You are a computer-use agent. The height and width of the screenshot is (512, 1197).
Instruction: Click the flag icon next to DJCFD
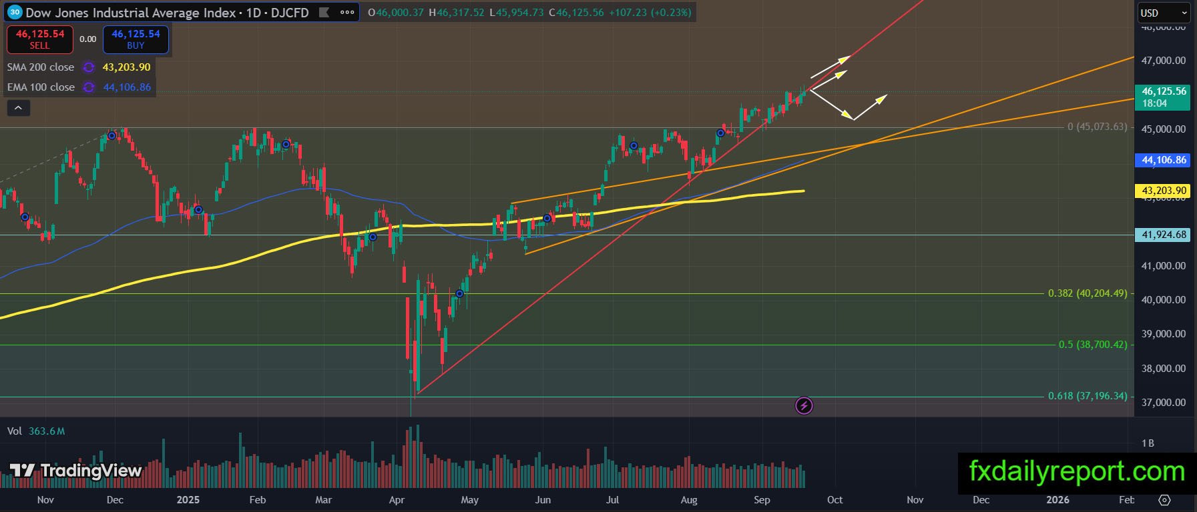click(324, 13)
